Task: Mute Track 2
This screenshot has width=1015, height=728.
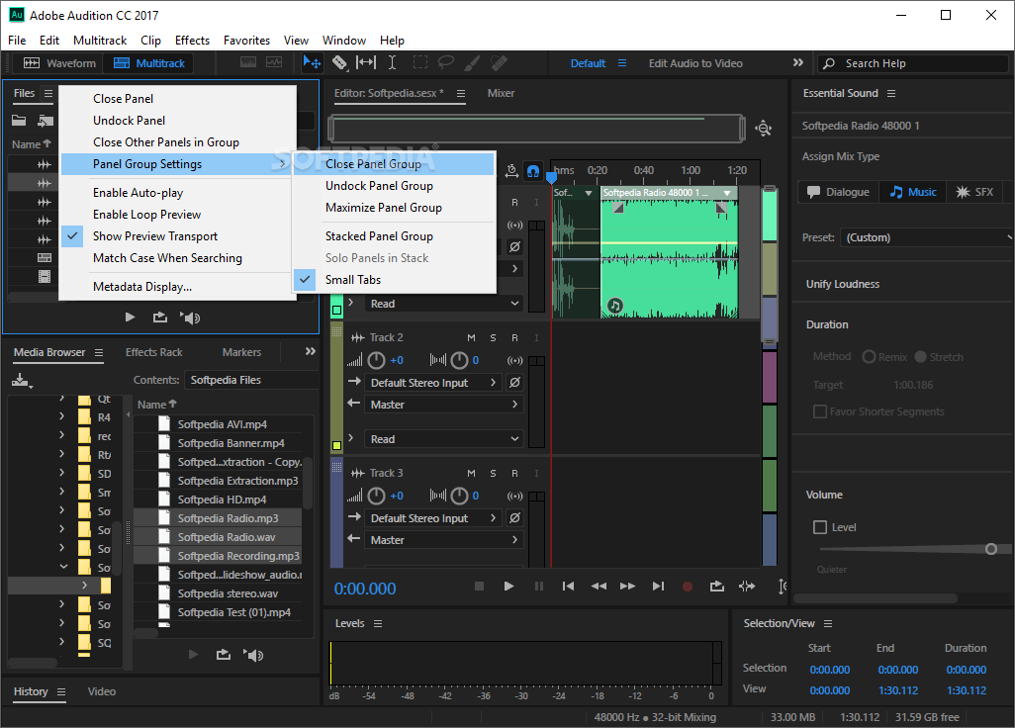Action: tap(471, 338)
